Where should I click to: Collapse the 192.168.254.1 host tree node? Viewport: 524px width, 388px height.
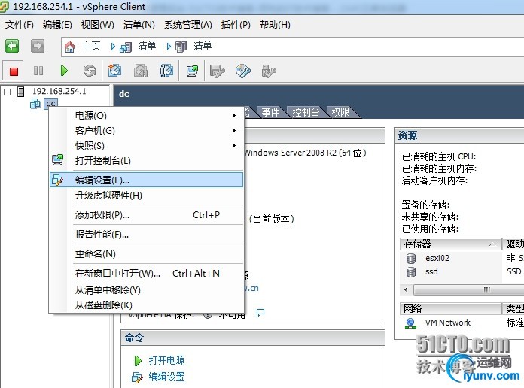pyautogui.click(x=8, y=92)
